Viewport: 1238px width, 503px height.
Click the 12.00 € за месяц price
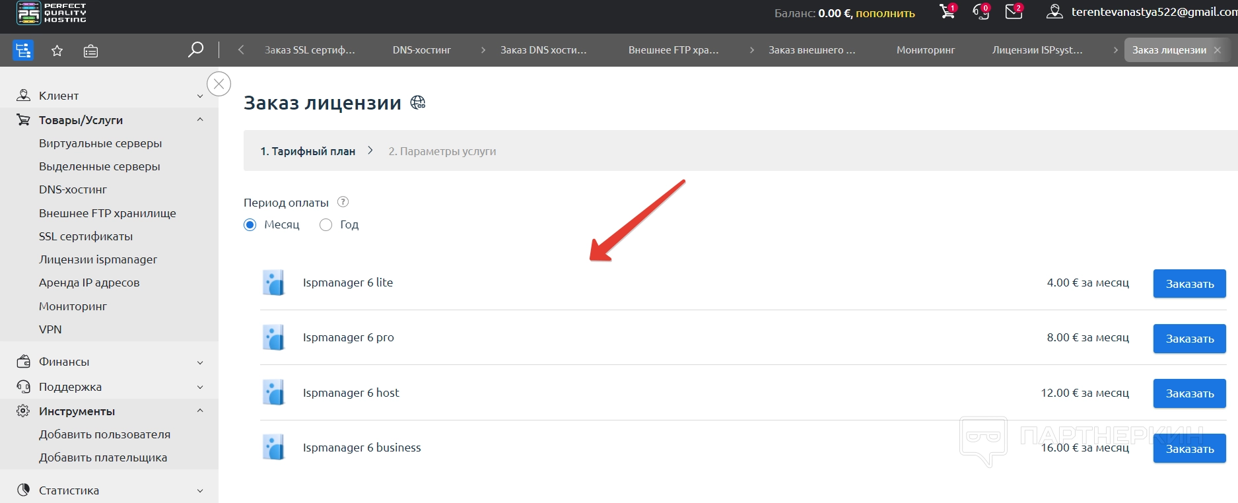point(1085,393)
